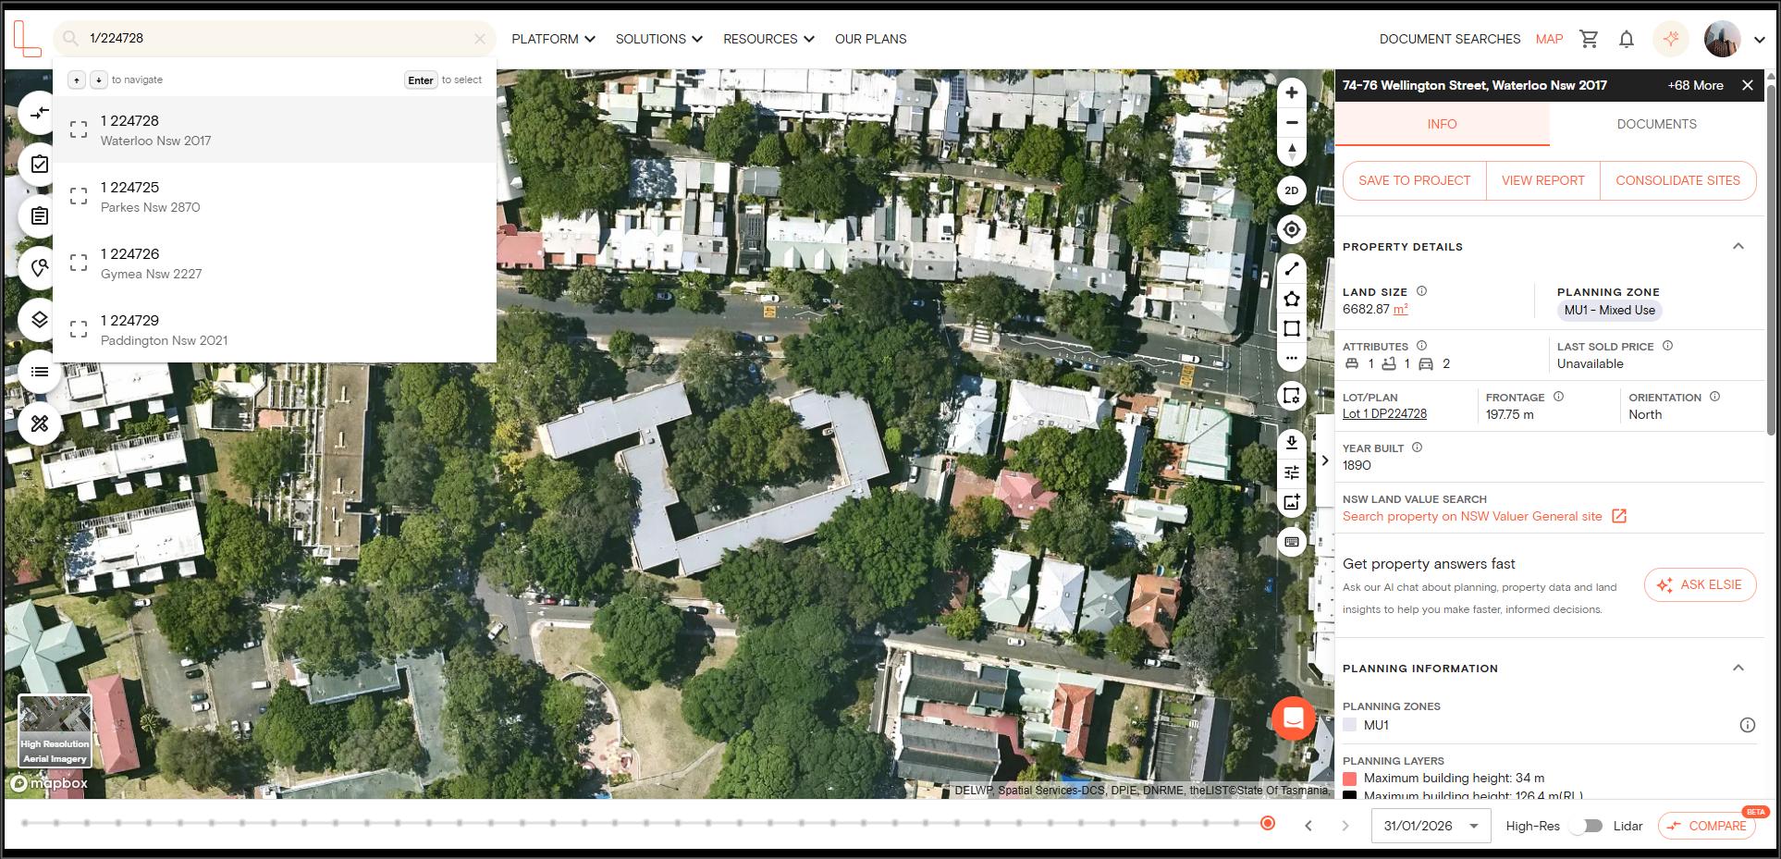
Task: Click the locate me target icon
Action: (x=1292, y=229)
